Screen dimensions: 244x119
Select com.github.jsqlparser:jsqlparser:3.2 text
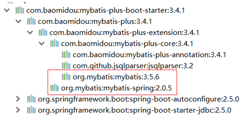click(x=133, y=66)
